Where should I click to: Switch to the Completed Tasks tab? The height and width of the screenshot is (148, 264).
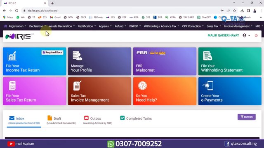pos(136,118)
